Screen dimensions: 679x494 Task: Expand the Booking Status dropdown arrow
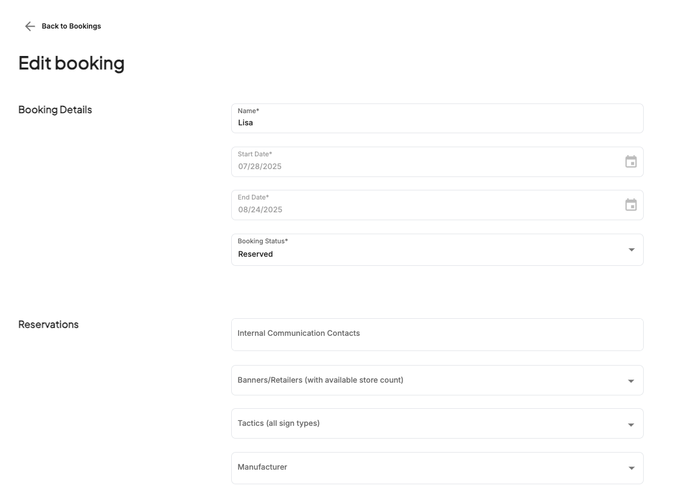(632, 250)
